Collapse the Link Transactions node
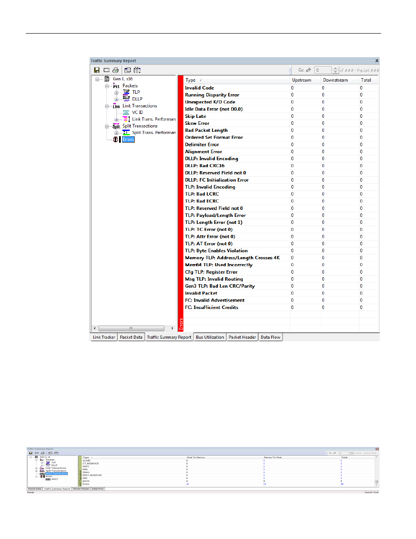416x539 pixels. tap(107, 106)
